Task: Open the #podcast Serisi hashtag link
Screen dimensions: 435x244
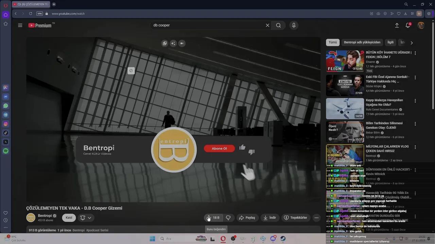Action: click(97, 230)
